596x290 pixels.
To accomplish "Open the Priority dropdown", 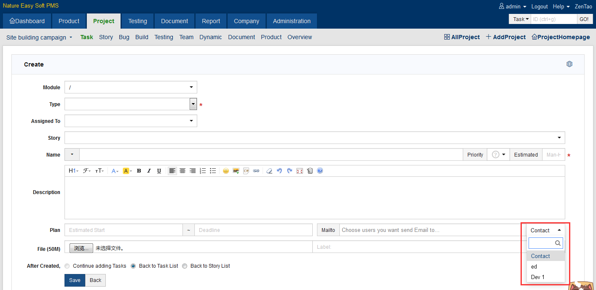I will [498, 155].
